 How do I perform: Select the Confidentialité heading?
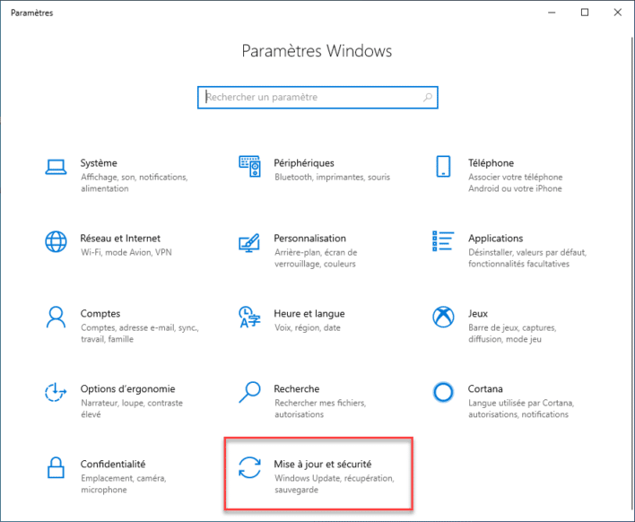(x=113, y=464)
